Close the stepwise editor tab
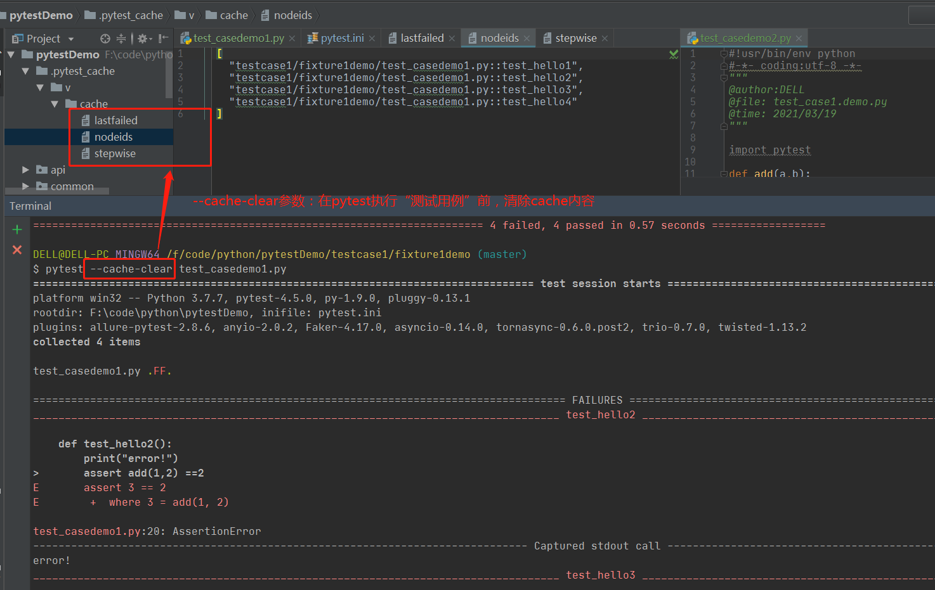The height and width of the screenshot is (590, 935). 605,39
